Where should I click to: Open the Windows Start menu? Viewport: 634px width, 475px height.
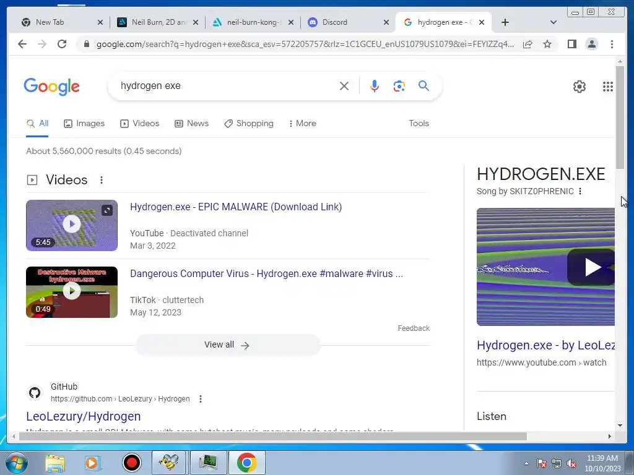15,463
